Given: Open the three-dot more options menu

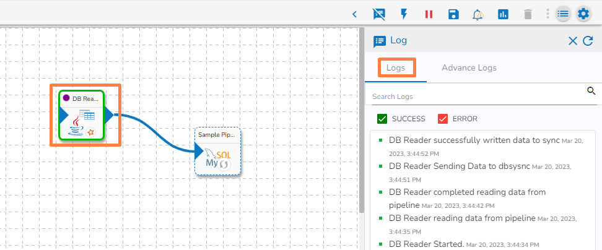Looking at the screenshot, I should (548, 14).
